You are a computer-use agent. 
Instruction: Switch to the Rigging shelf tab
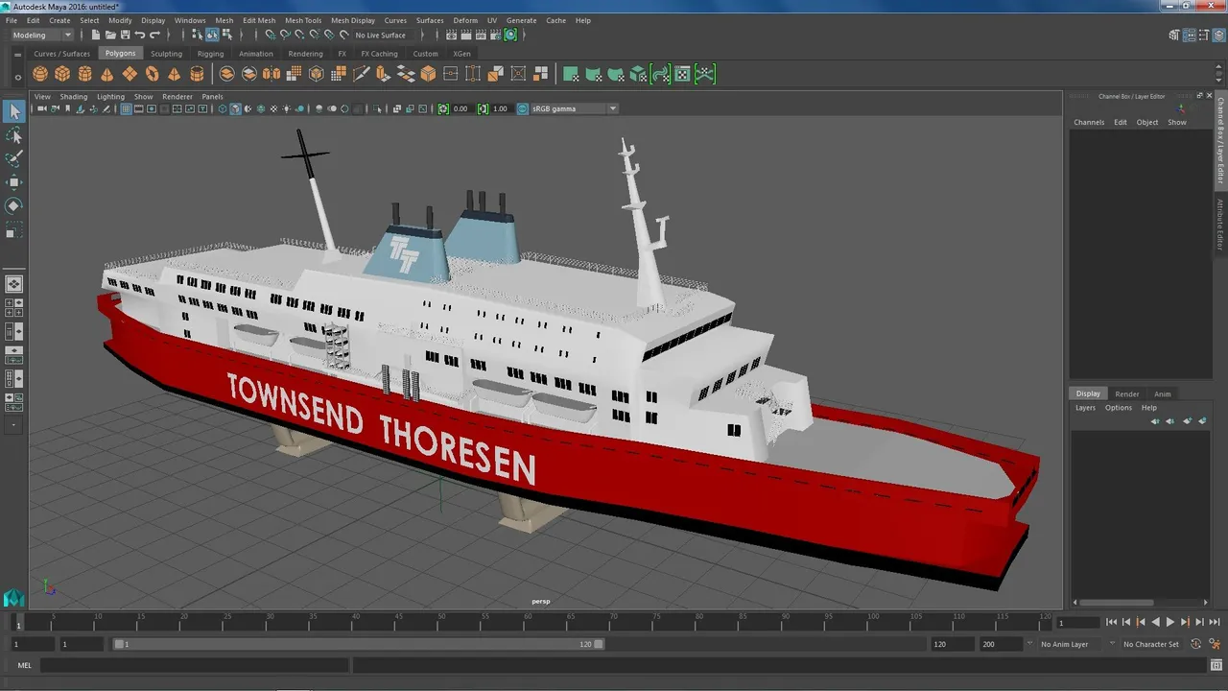click(x=210, y=54)
